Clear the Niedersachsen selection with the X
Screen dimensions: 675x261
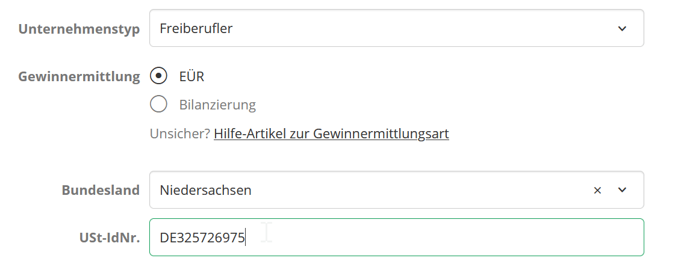[x=597, y=190]
